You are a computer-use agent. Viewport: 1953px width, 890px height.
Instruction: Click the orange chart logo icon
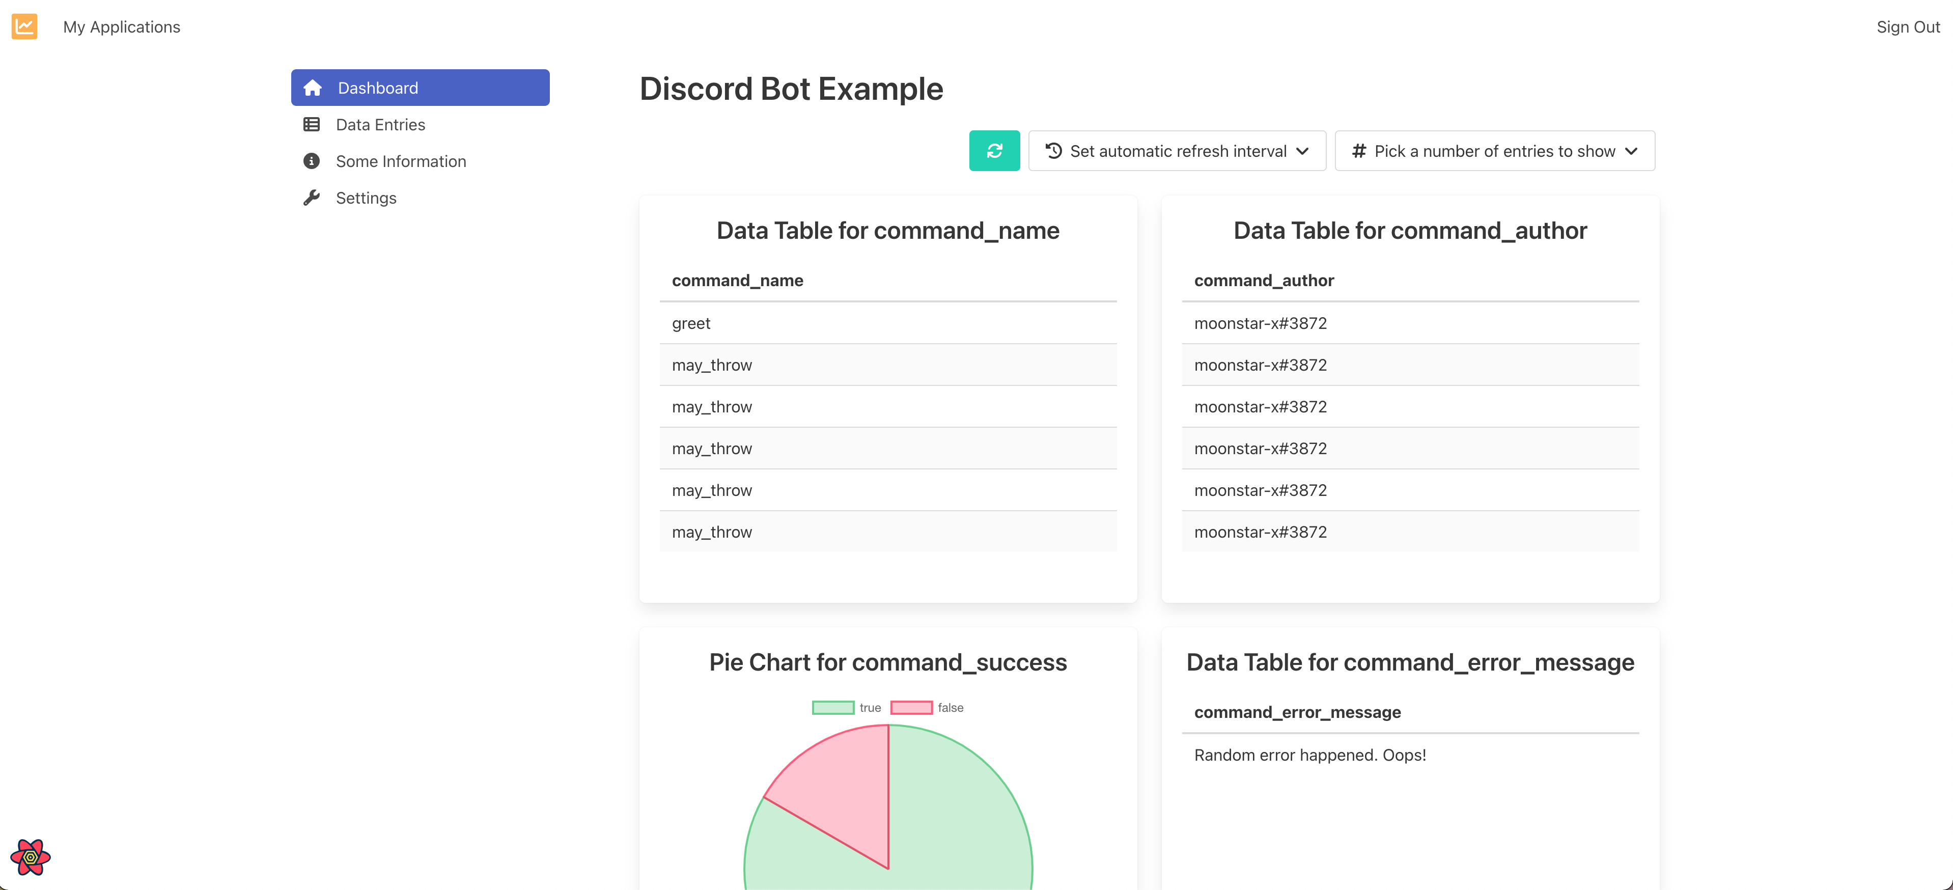24,26
